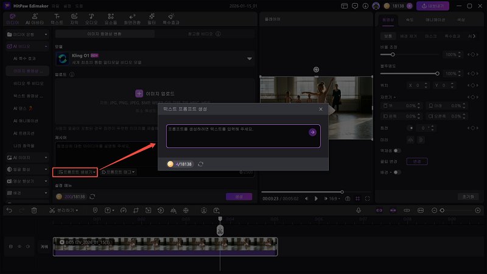Click the undo arrow in timeline toolbar
This screenshot has width=487, height=274.
click(9, 210)
